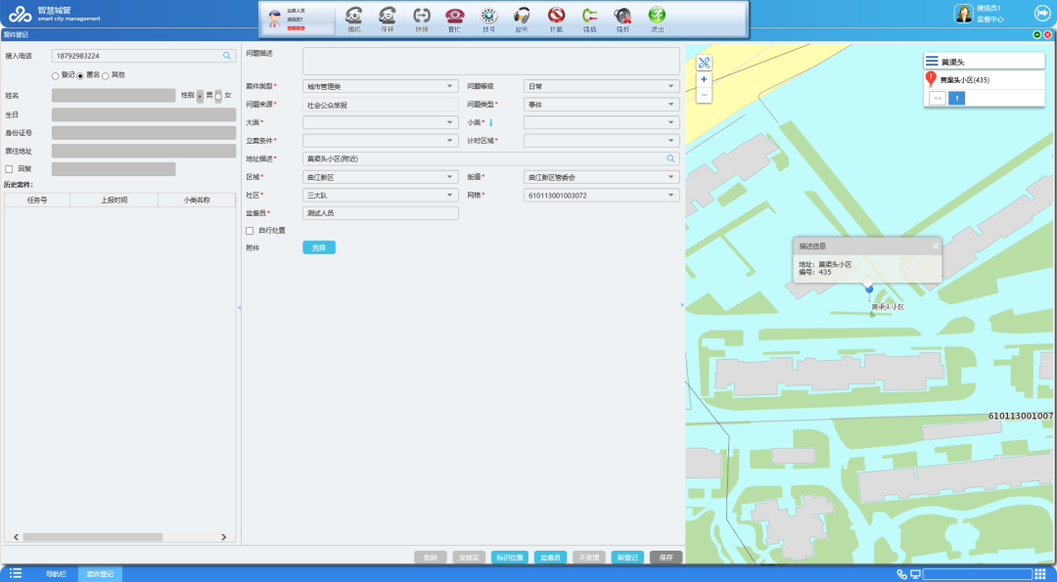The width and height of the screenshot is (1057, 582).
Task: Select the 登记 radio button
Action: 55,76
